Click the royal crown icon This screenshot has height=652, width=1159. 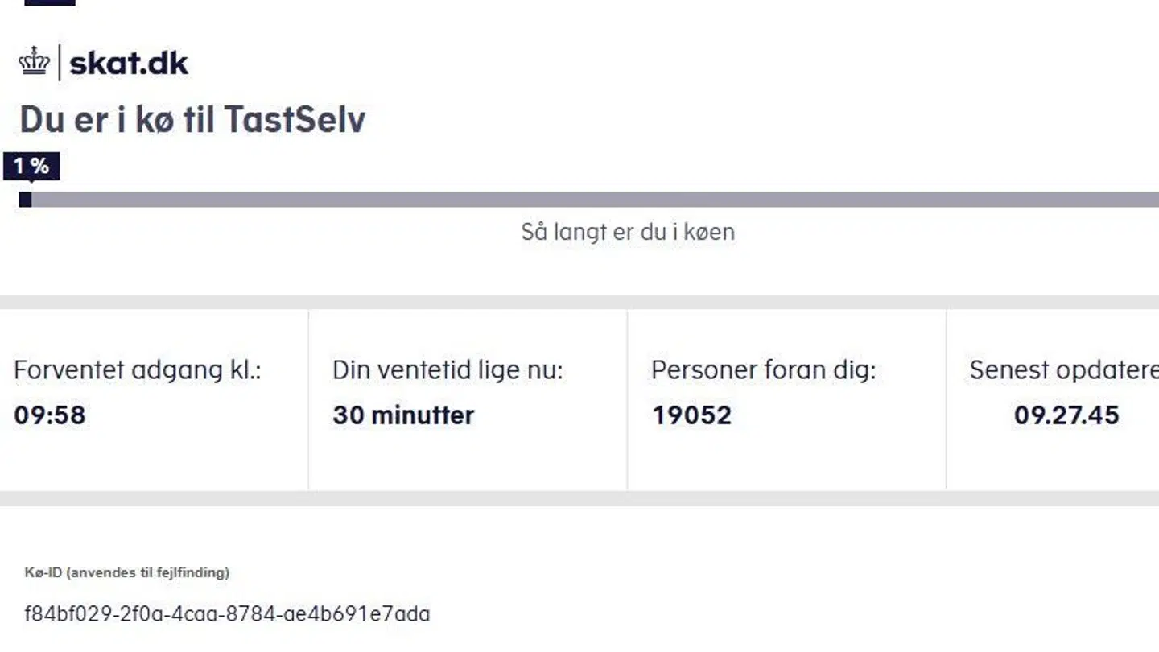tap(32, 60)
